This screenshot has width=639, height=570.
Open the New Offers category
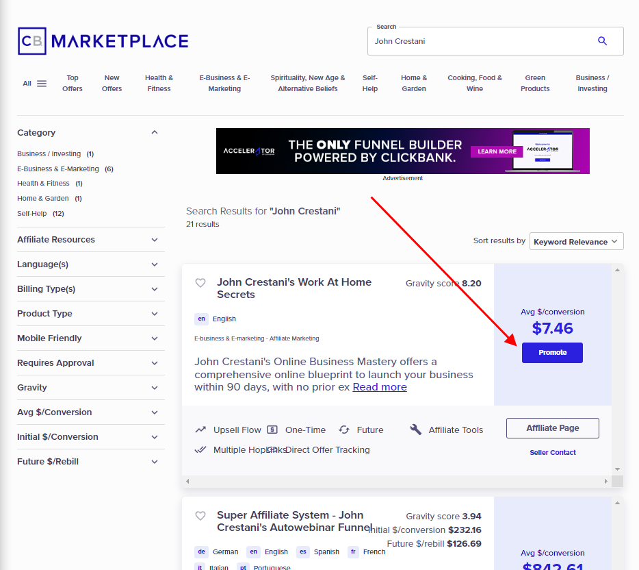[112, 83]
